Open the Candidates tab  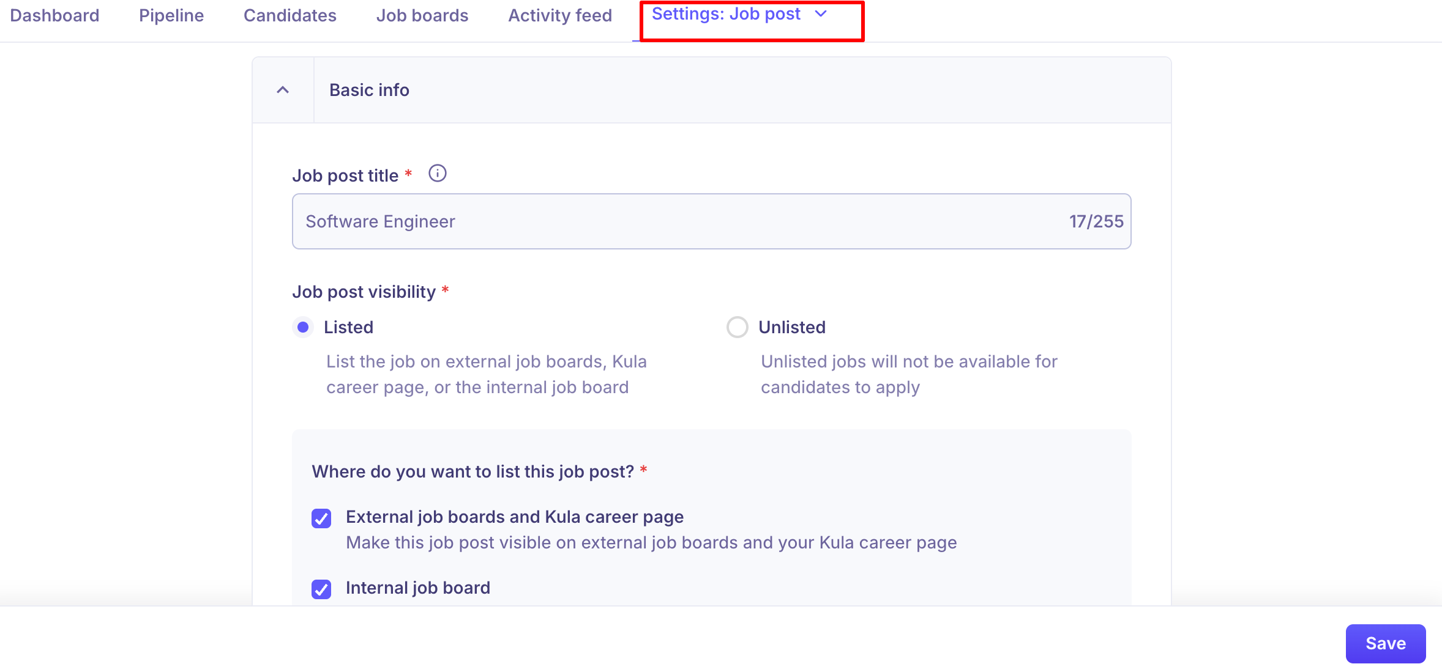click(290, 15)
